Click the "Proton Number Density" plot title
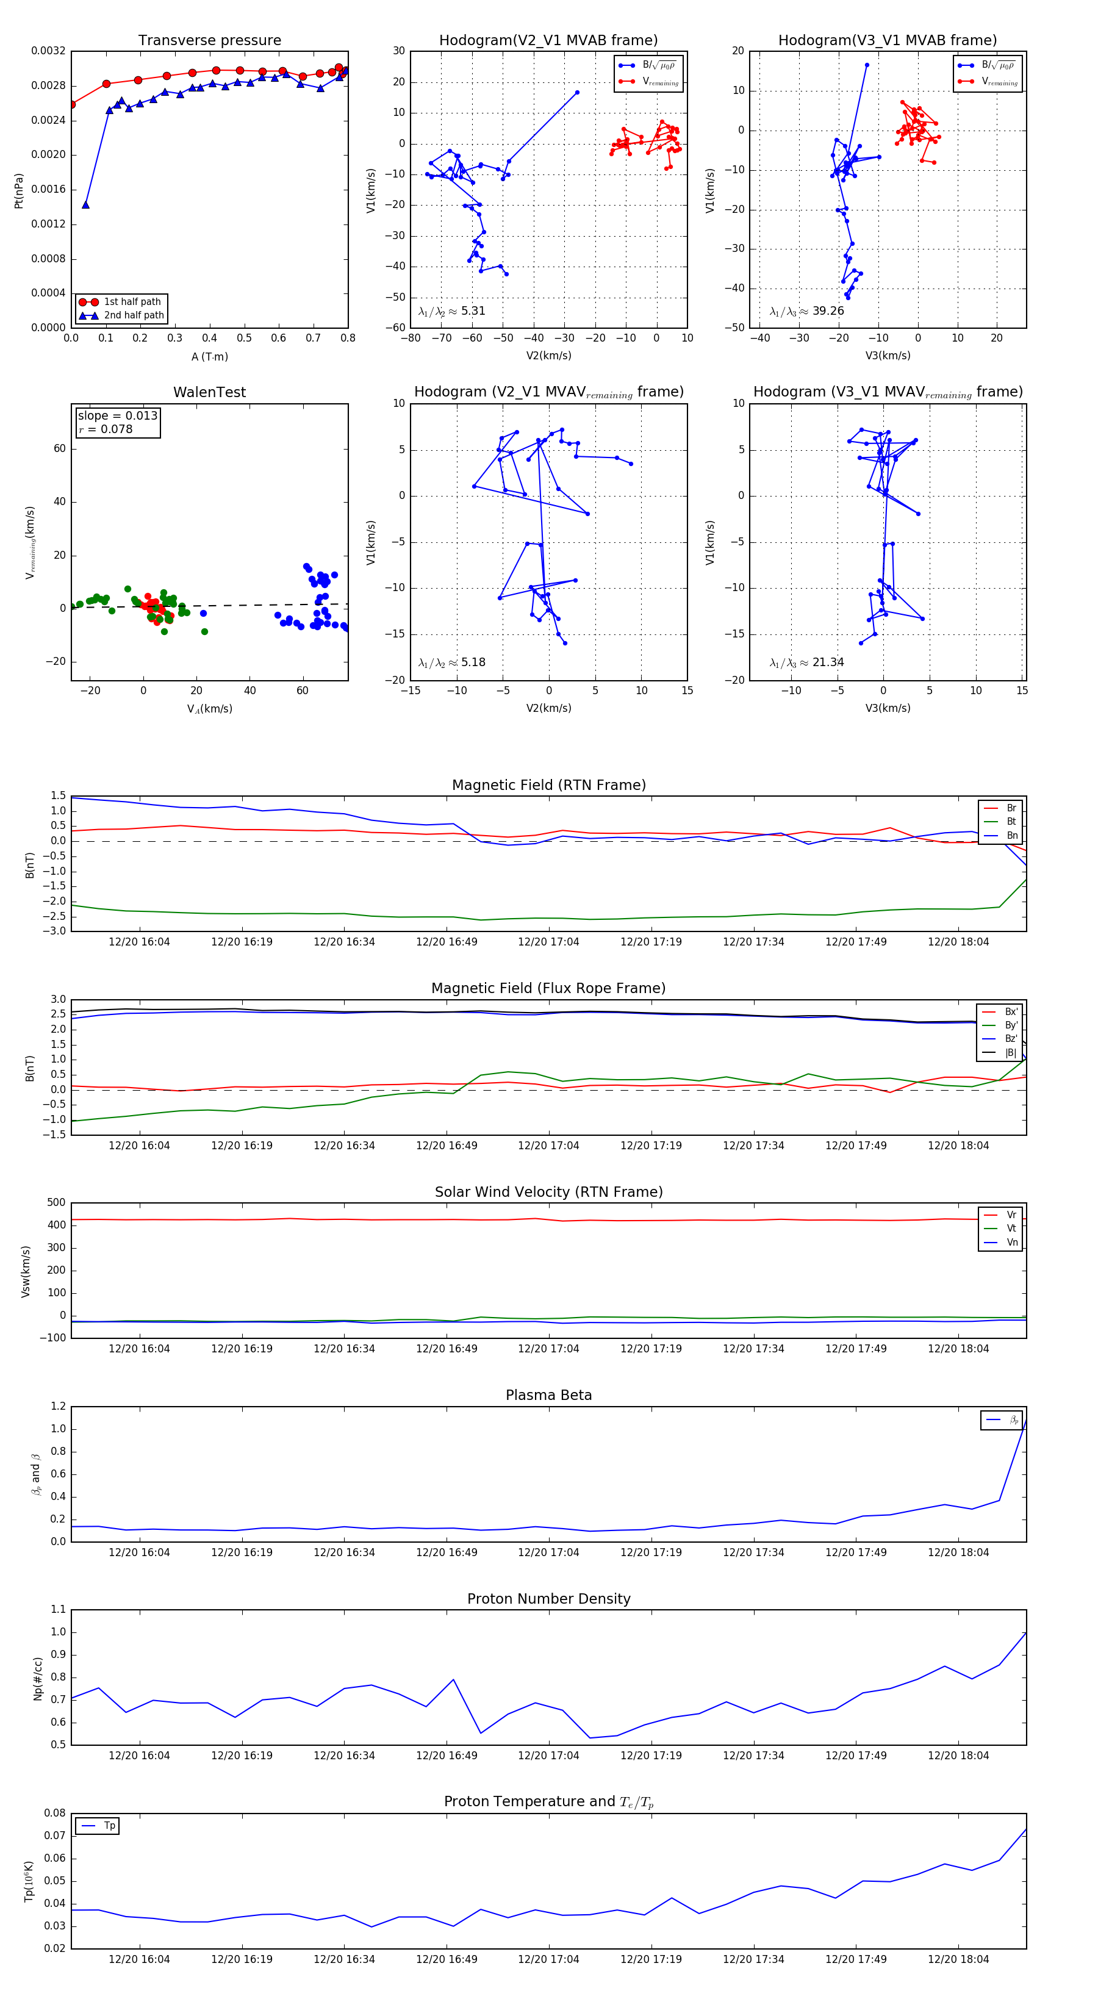 pos(548,1599)
